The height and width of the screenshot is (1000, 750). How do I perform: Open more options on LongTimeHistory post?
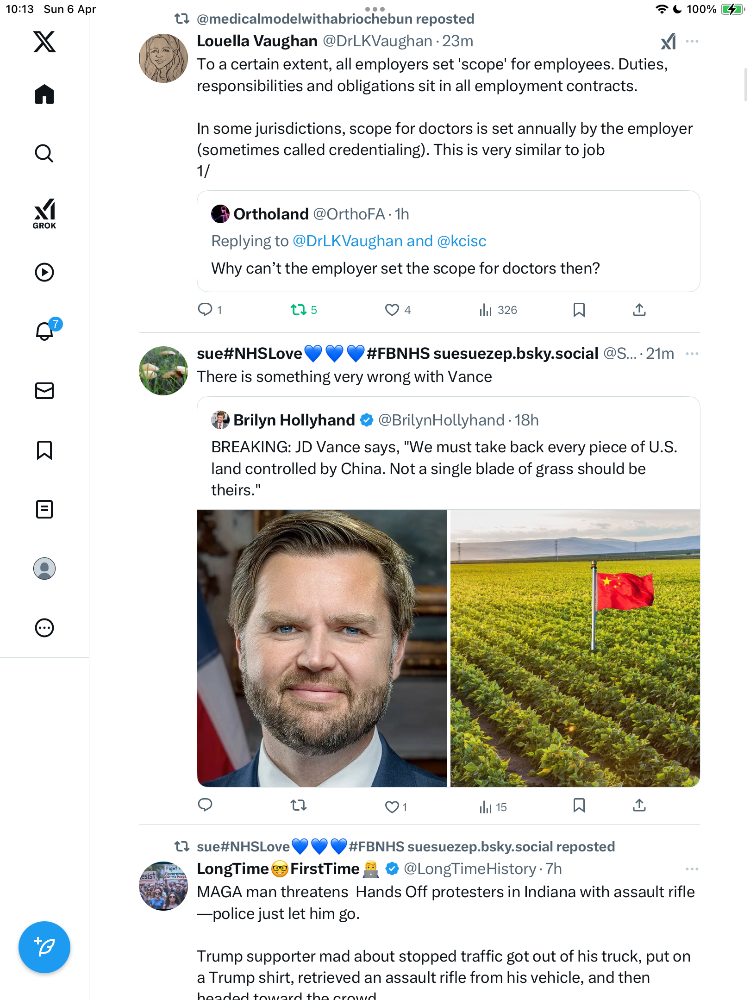pyautogui.click(x=692, y=869)
